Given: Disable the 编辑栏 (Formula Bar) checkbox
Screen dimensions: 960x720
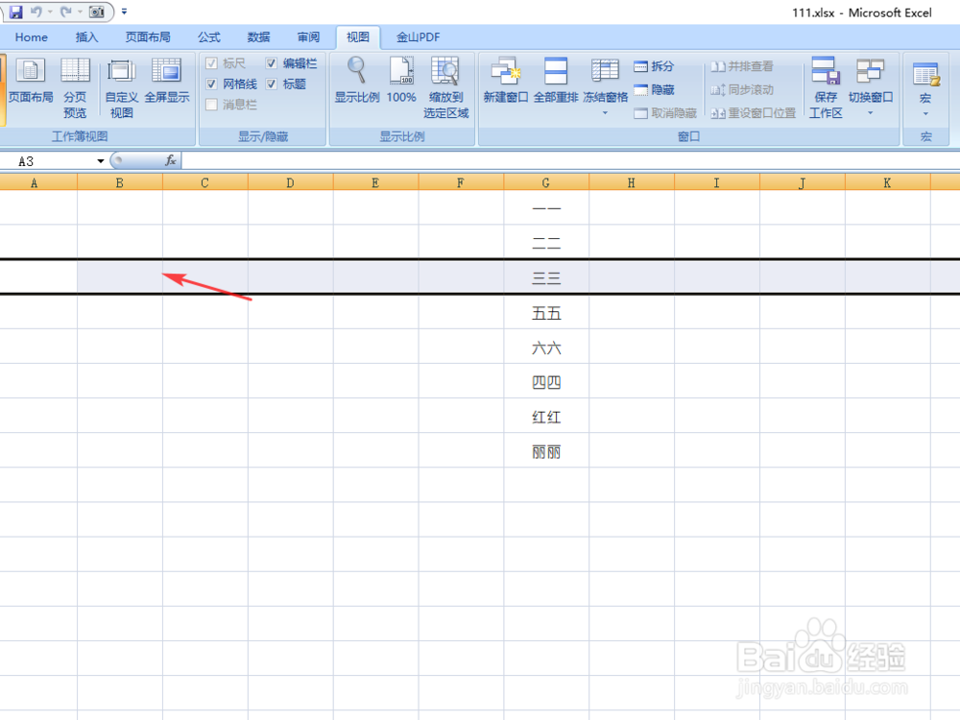Looking at the screenshot, I should click(272, 62).
